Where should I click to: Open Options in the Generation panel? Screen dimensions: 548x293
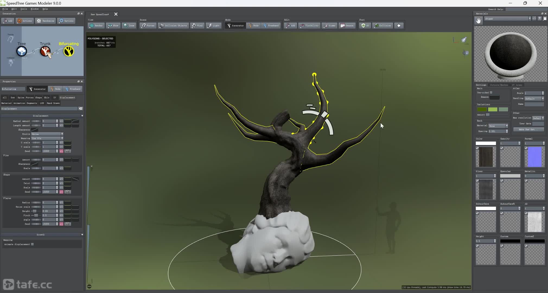point(66,21)
